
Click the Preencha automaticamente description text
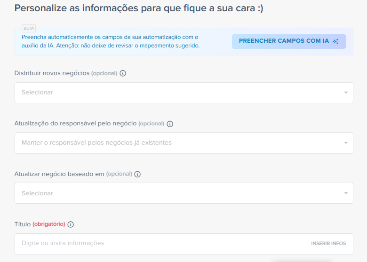(111, 41)
